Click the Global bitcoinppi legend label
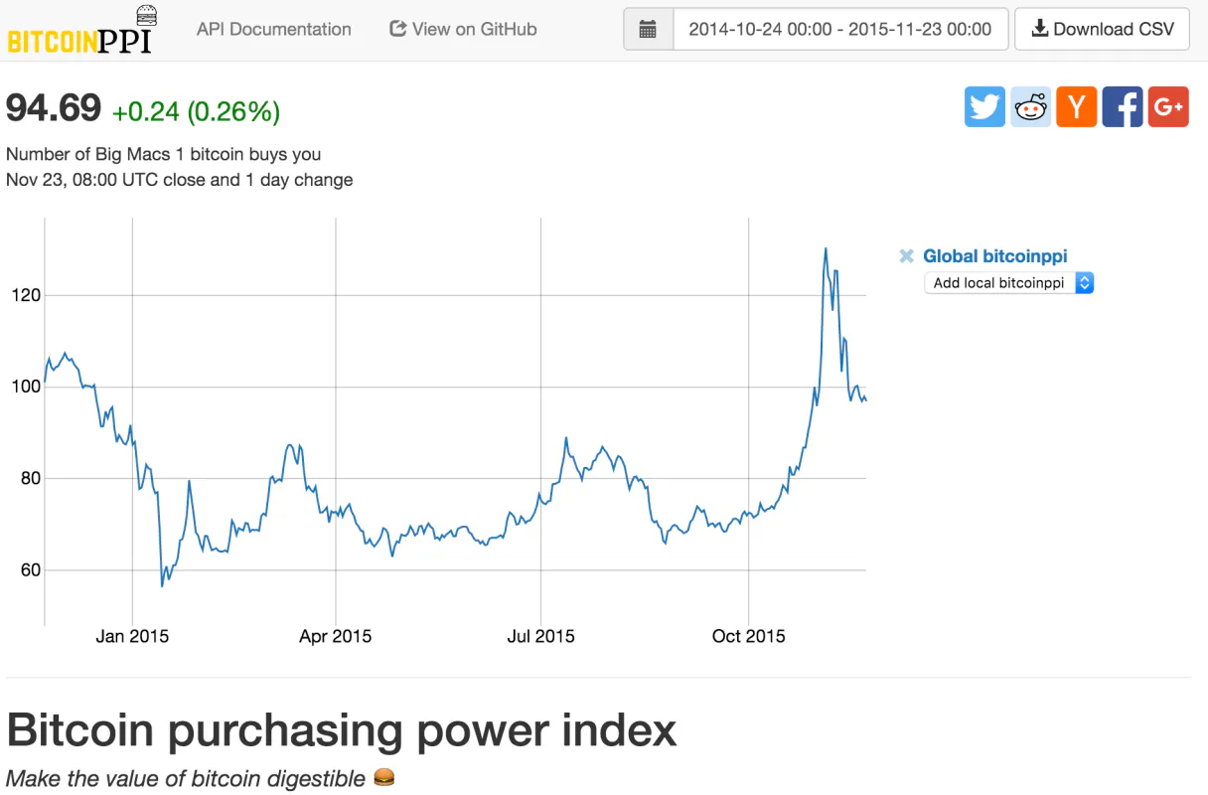Screen dimensions: 1208x795 tap(994, 256)
